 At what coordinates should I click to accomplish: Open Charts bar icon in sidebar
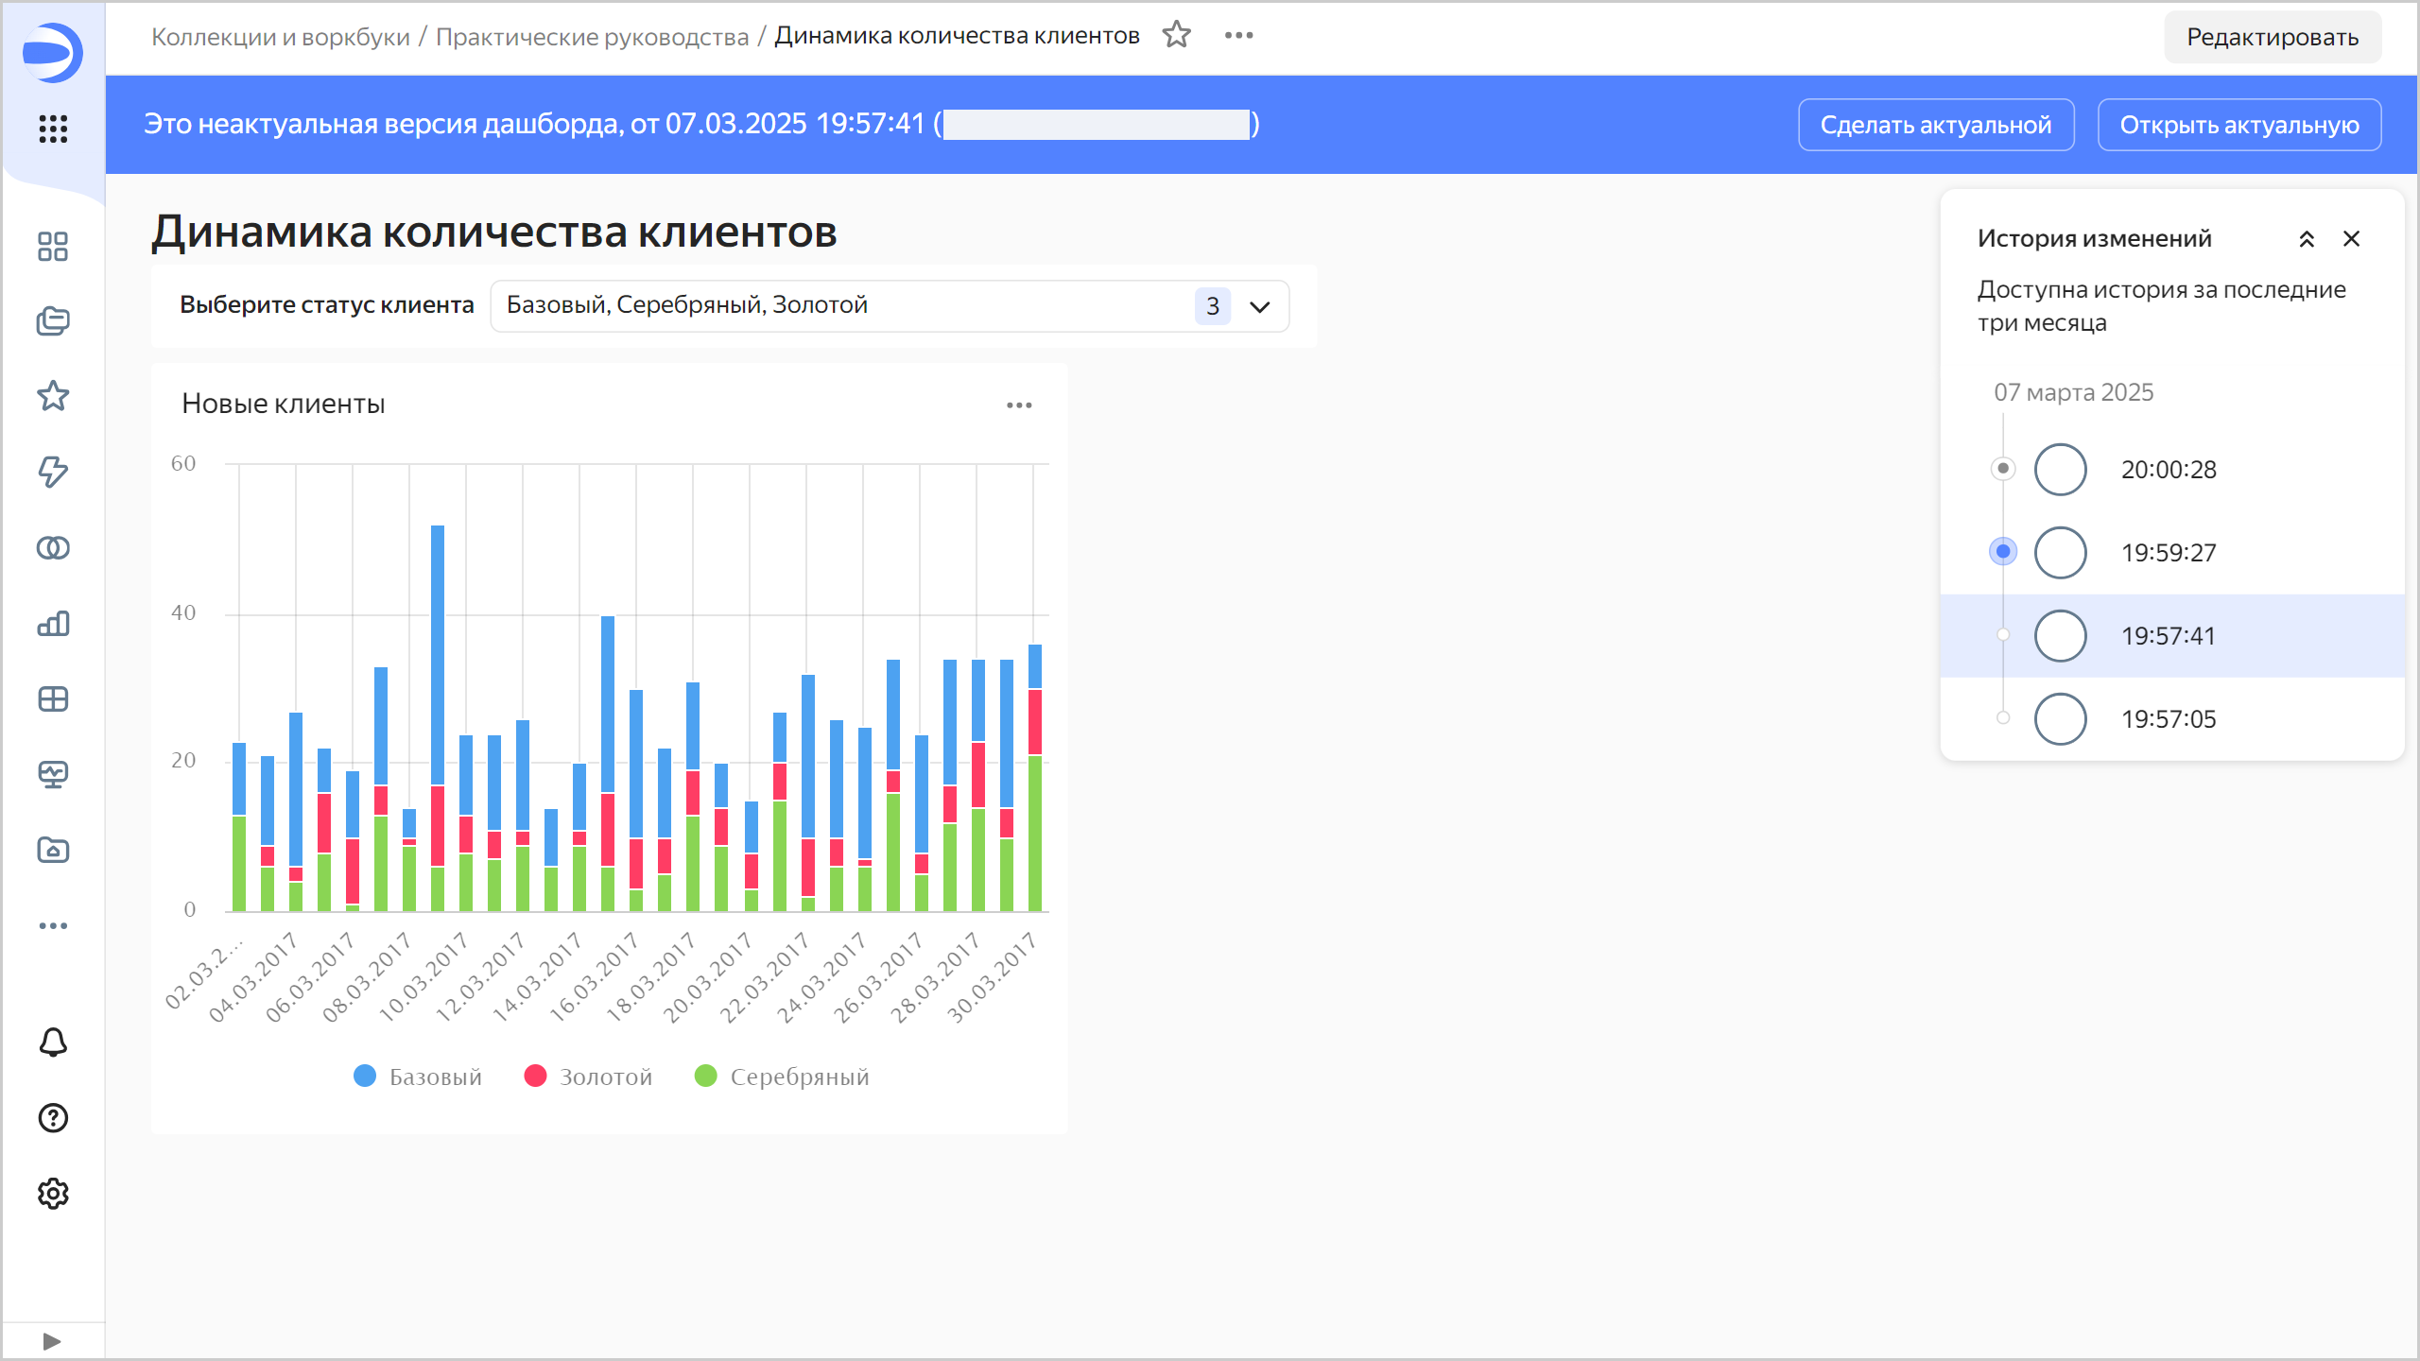53,624
